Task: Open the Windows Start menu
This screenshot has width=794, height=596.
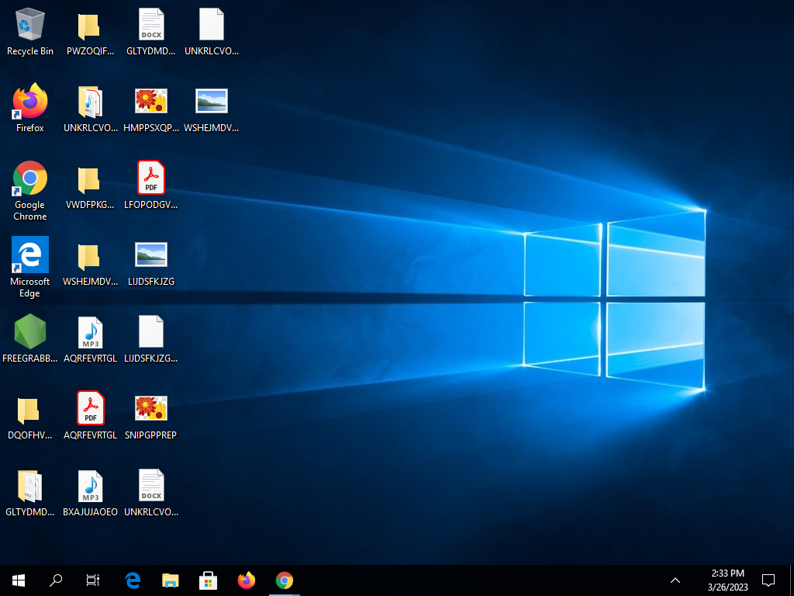Action: tap(19, 580)
